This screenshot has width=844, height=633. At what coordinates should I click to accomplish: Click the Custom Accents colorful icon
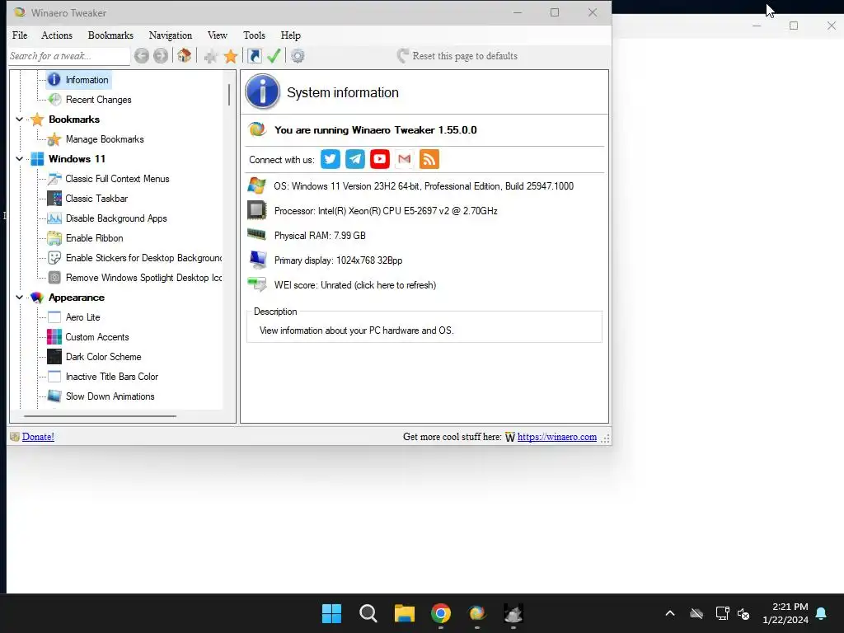tap(54, 337)
